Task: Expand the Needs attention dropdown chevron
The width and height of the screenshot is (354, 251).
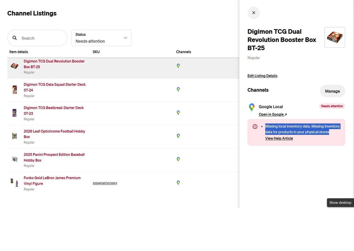Action: pos(125,38)
